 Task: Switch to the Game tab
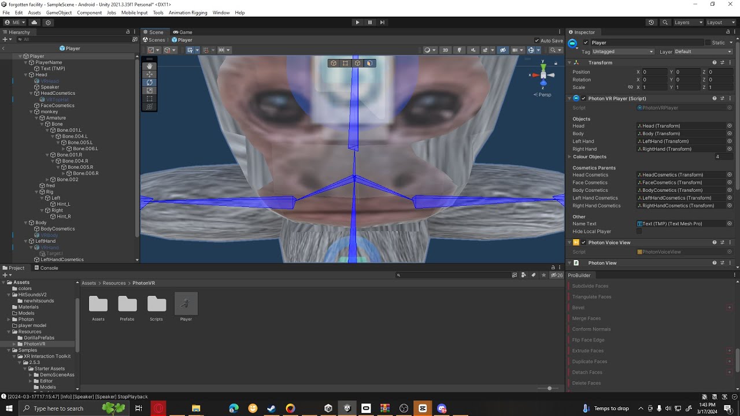(x=183, y=32)
